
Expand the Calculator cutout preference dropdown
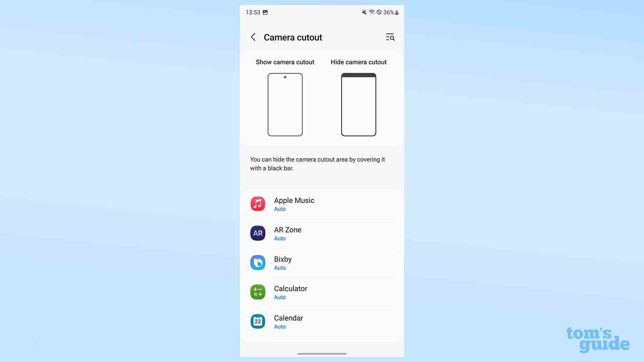point(279,297)
